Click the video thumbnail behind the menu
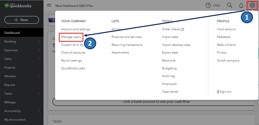Viewport: 259px width, 125px height. [52, 20]
